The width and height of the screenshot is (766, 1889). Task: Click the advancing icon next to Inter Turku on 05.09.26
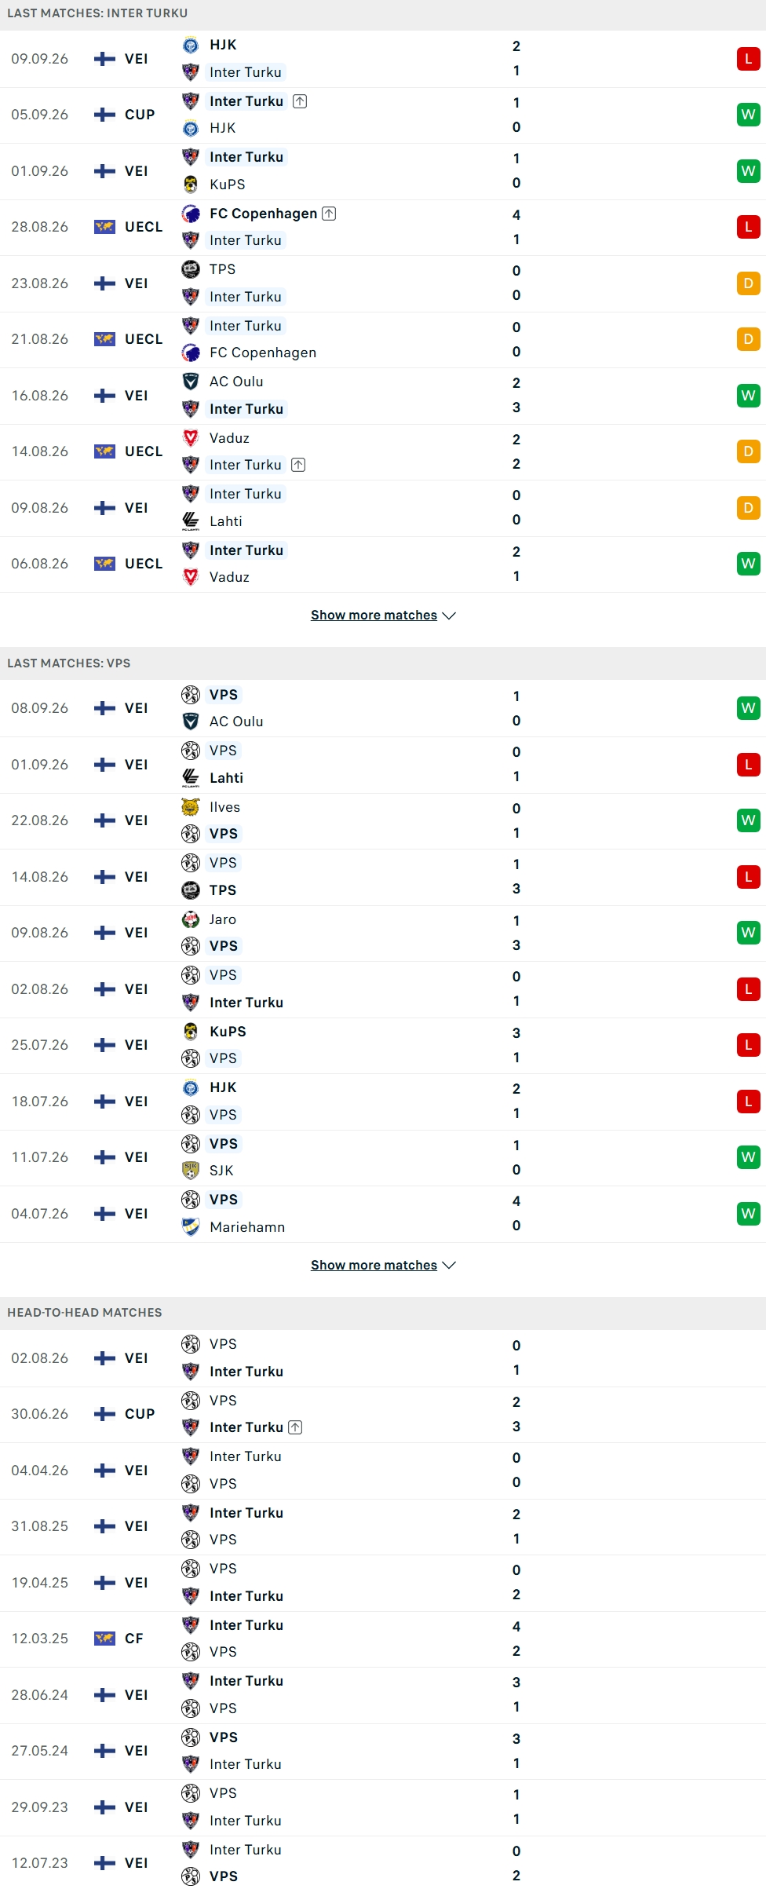tap(300, 101)
